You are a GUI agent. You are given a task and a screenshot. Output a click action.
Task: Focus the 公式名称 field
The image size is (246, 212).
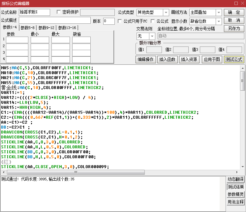(x=34, y=12)
